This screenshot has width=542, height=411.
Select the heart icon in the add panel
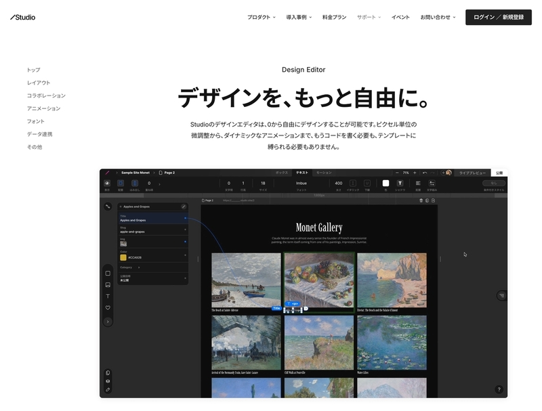[x=108, y=307]
